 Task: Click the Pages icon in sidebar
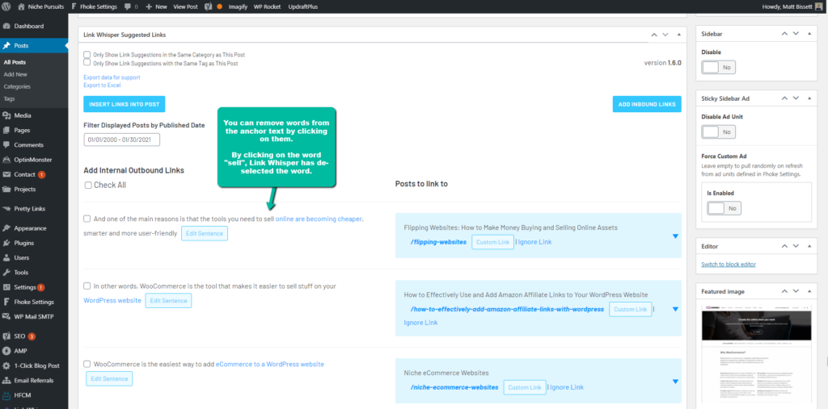click(6, 130)
